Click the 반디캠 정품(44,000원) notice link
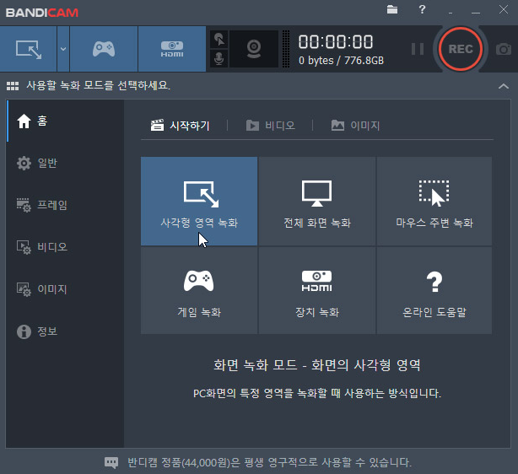This screenshot has height=474, width=518. (x=270, y=462)
